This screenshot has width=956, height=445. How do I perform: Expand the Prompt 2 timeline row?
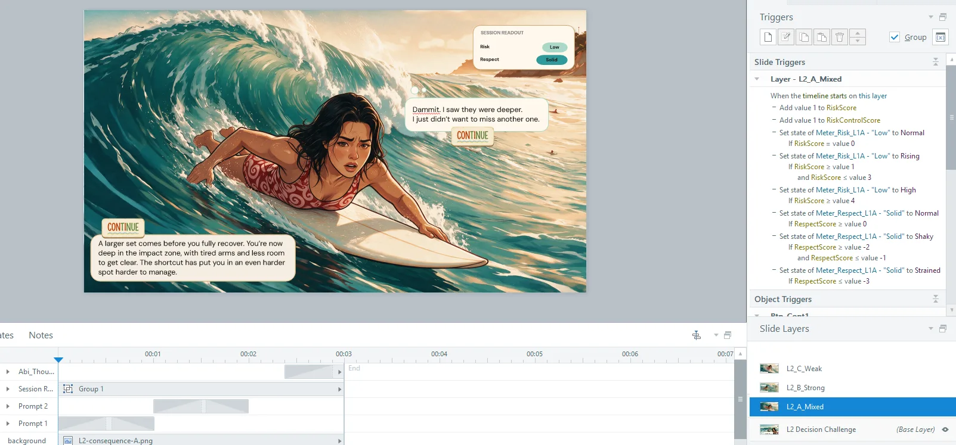[8, 406]
